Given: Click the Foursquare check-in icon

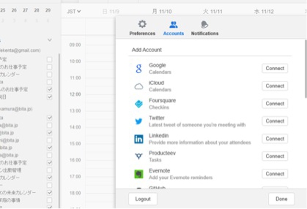Looking at the screenshot, I should pos(139,104).
